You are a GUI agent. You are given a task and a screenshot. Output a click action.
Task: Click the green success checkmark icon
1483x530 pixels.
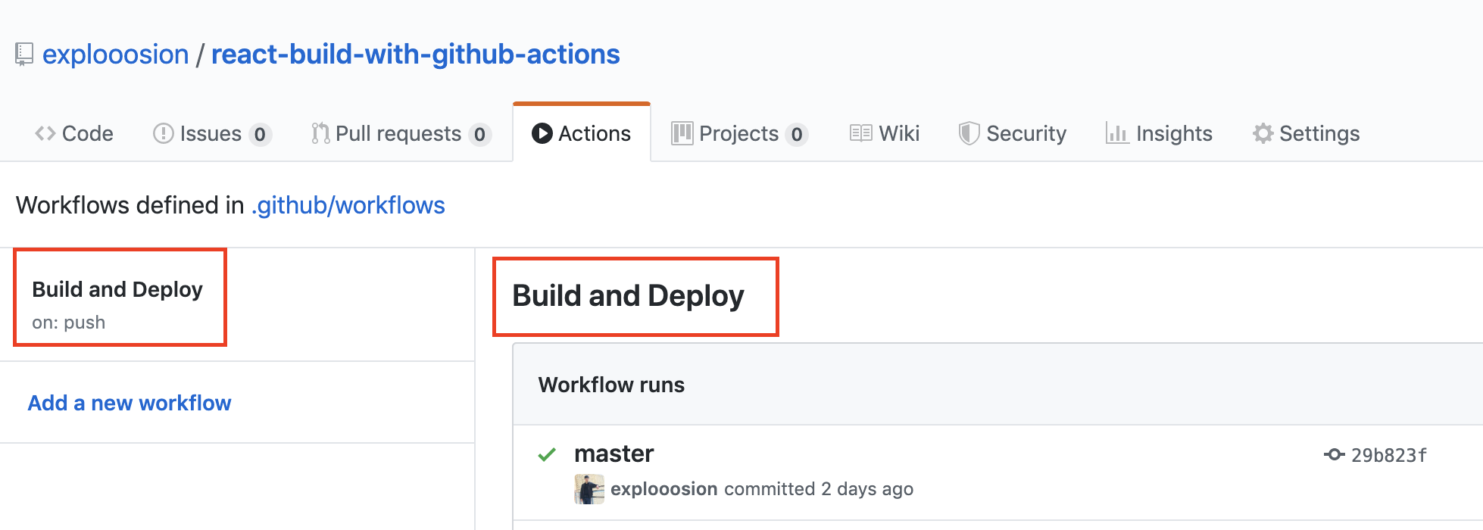coord(547,454)
